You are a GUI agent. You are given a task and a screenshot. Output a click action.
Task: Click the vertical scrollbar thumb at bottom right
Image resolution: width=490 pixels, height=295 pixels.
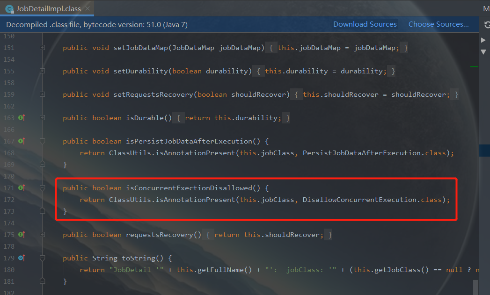[x=475, y=287]
